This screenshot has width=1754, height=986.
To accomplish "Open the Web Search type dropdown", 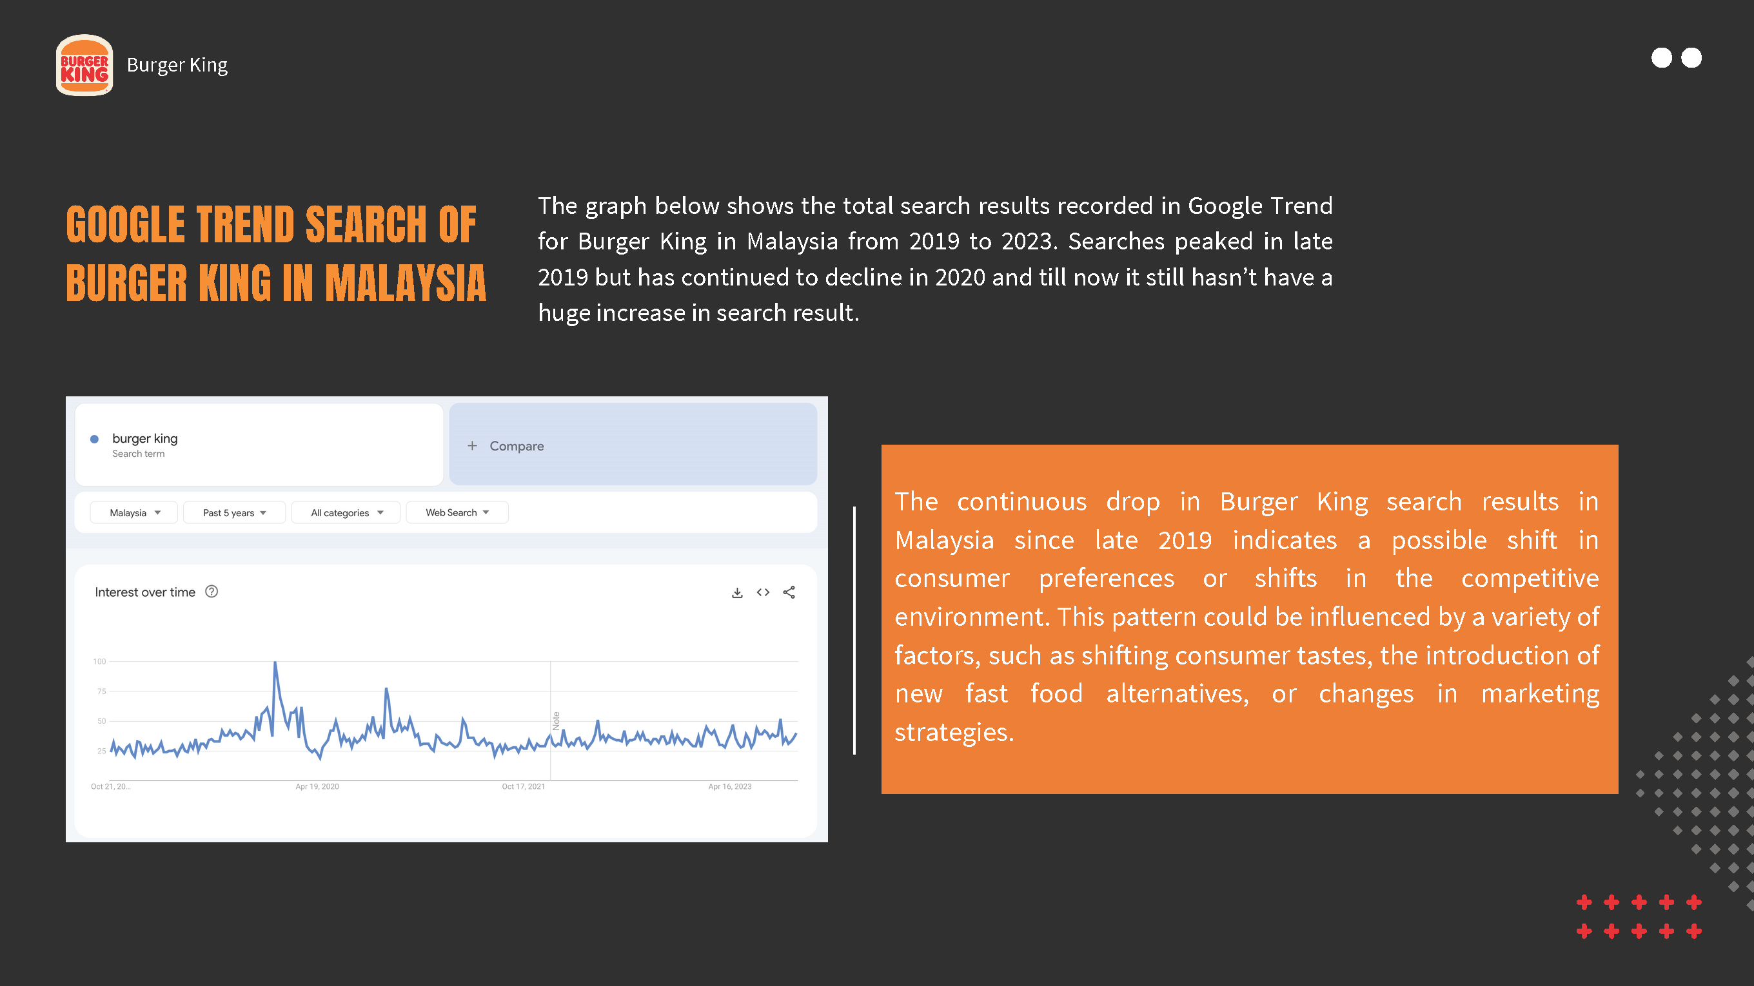I will (x=457, y=512).
